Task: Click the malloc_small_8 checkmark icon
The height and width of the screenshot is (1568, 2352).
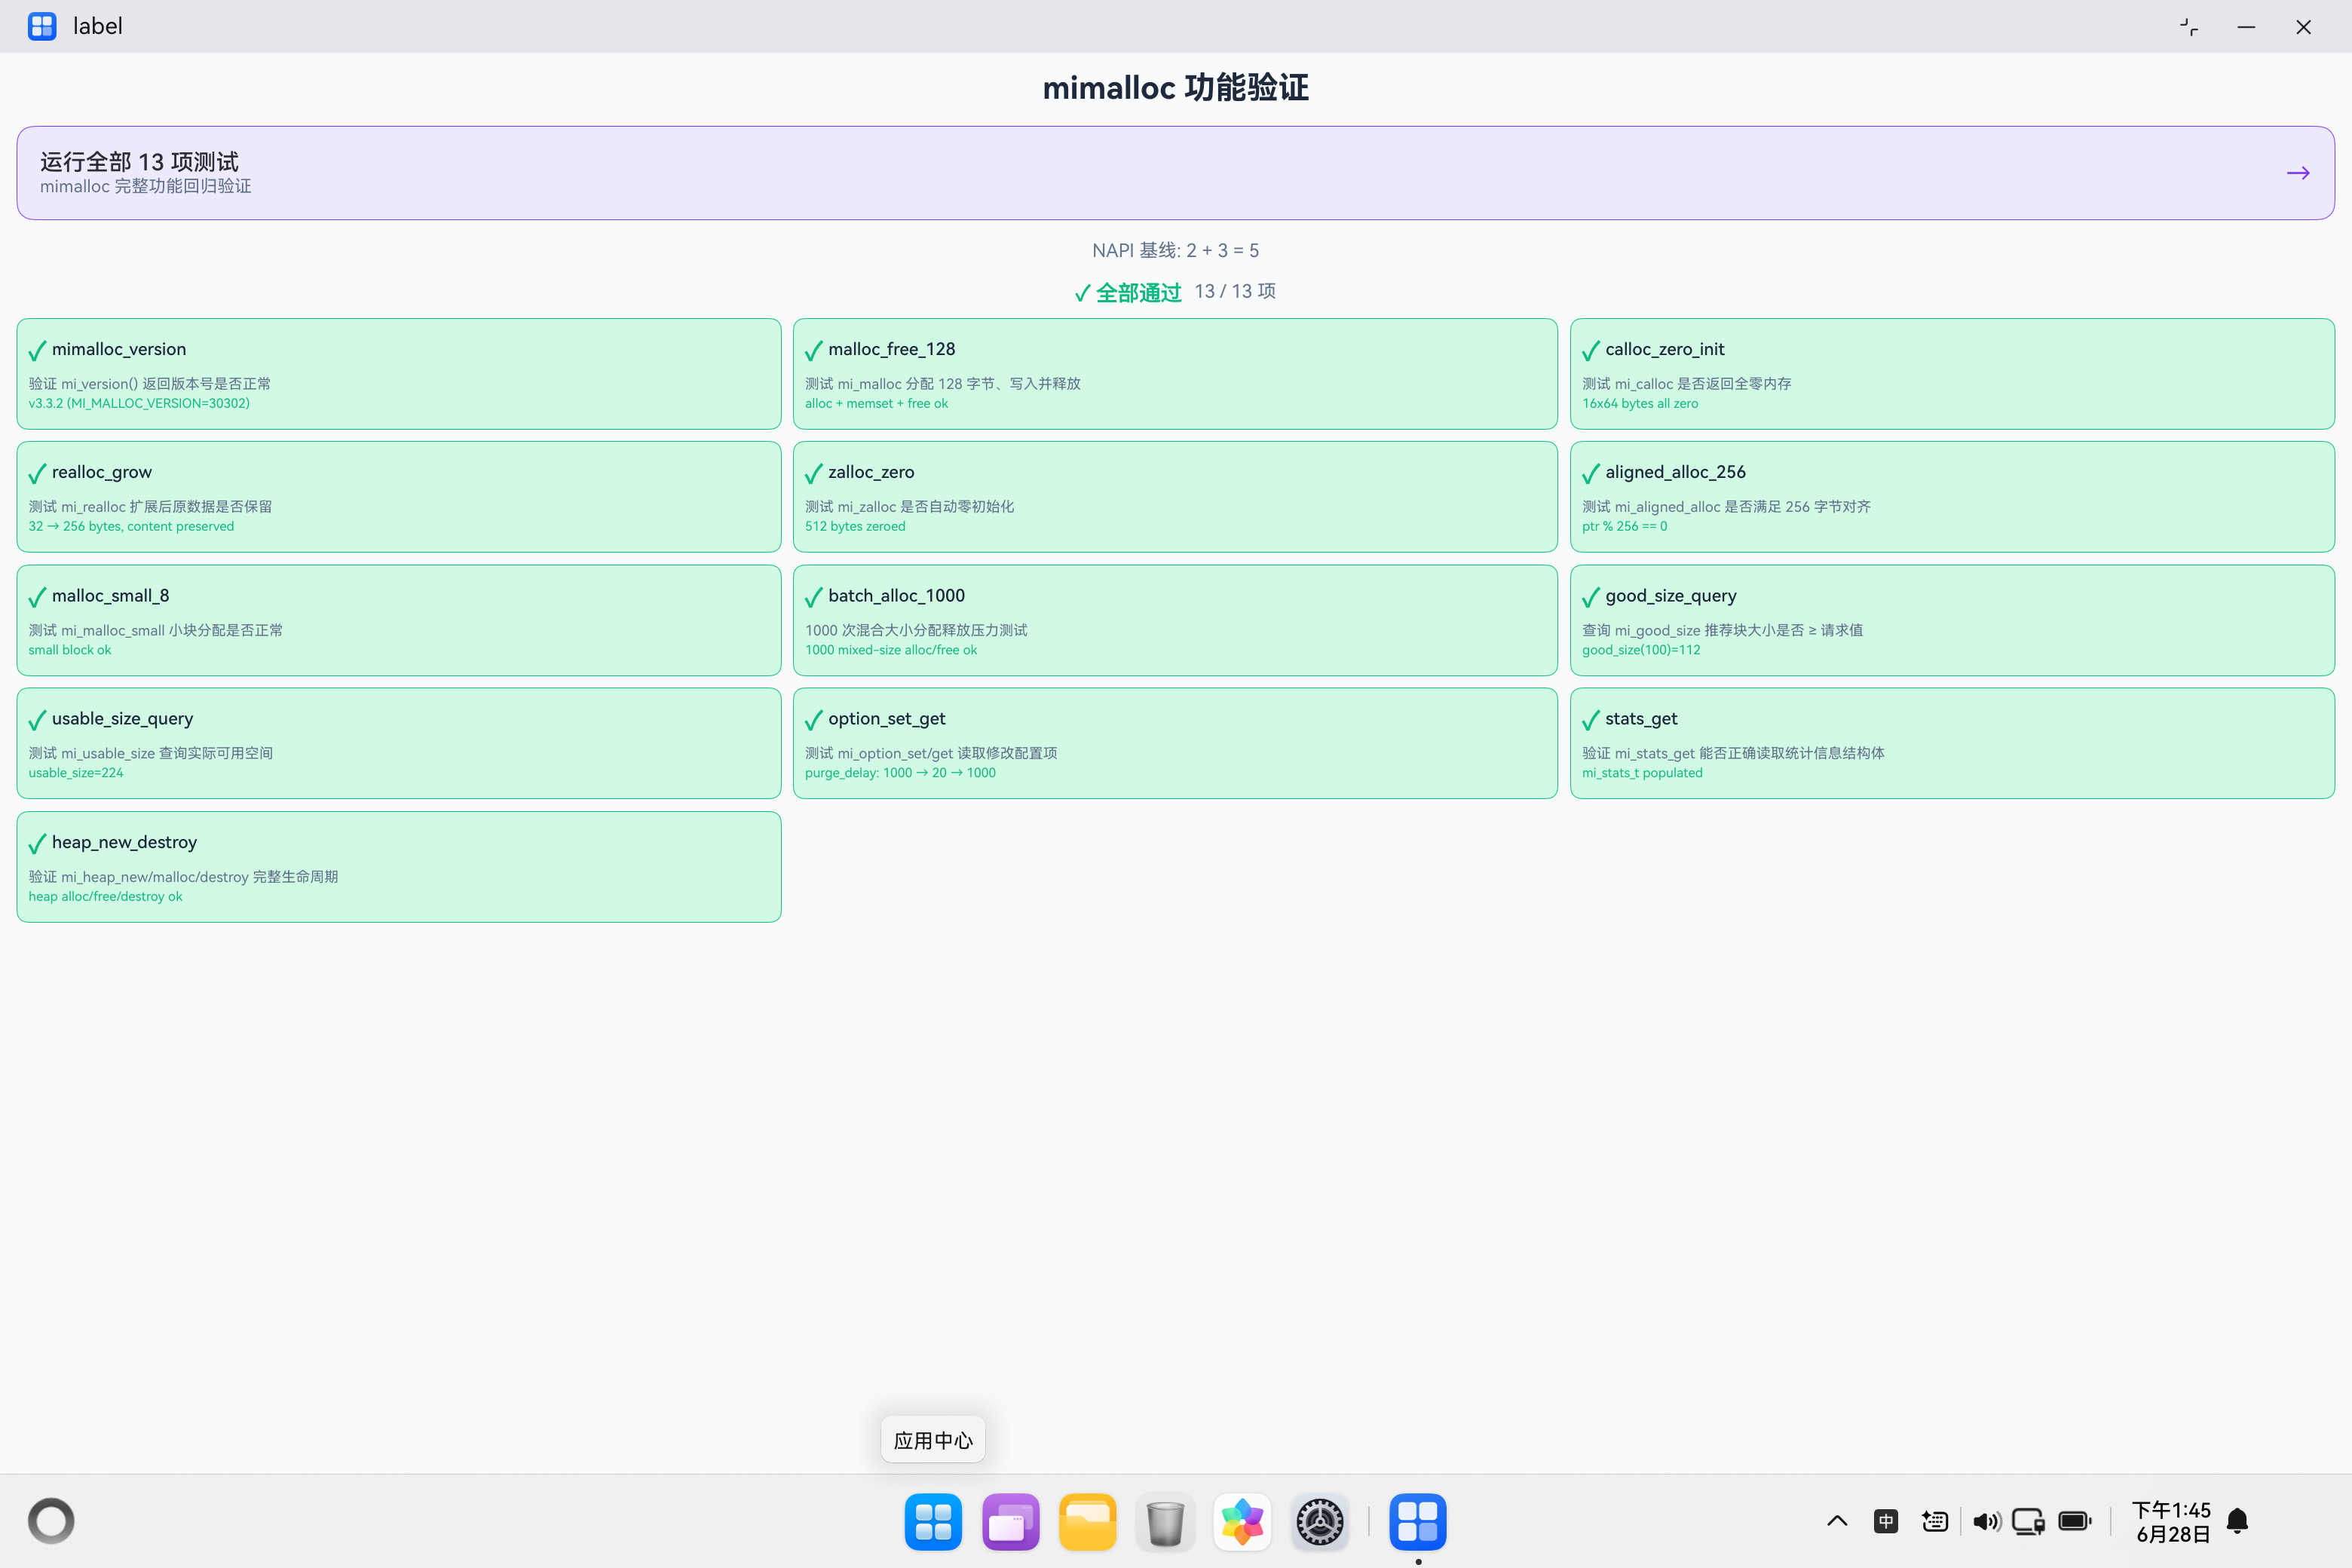Action: [37, 597]
